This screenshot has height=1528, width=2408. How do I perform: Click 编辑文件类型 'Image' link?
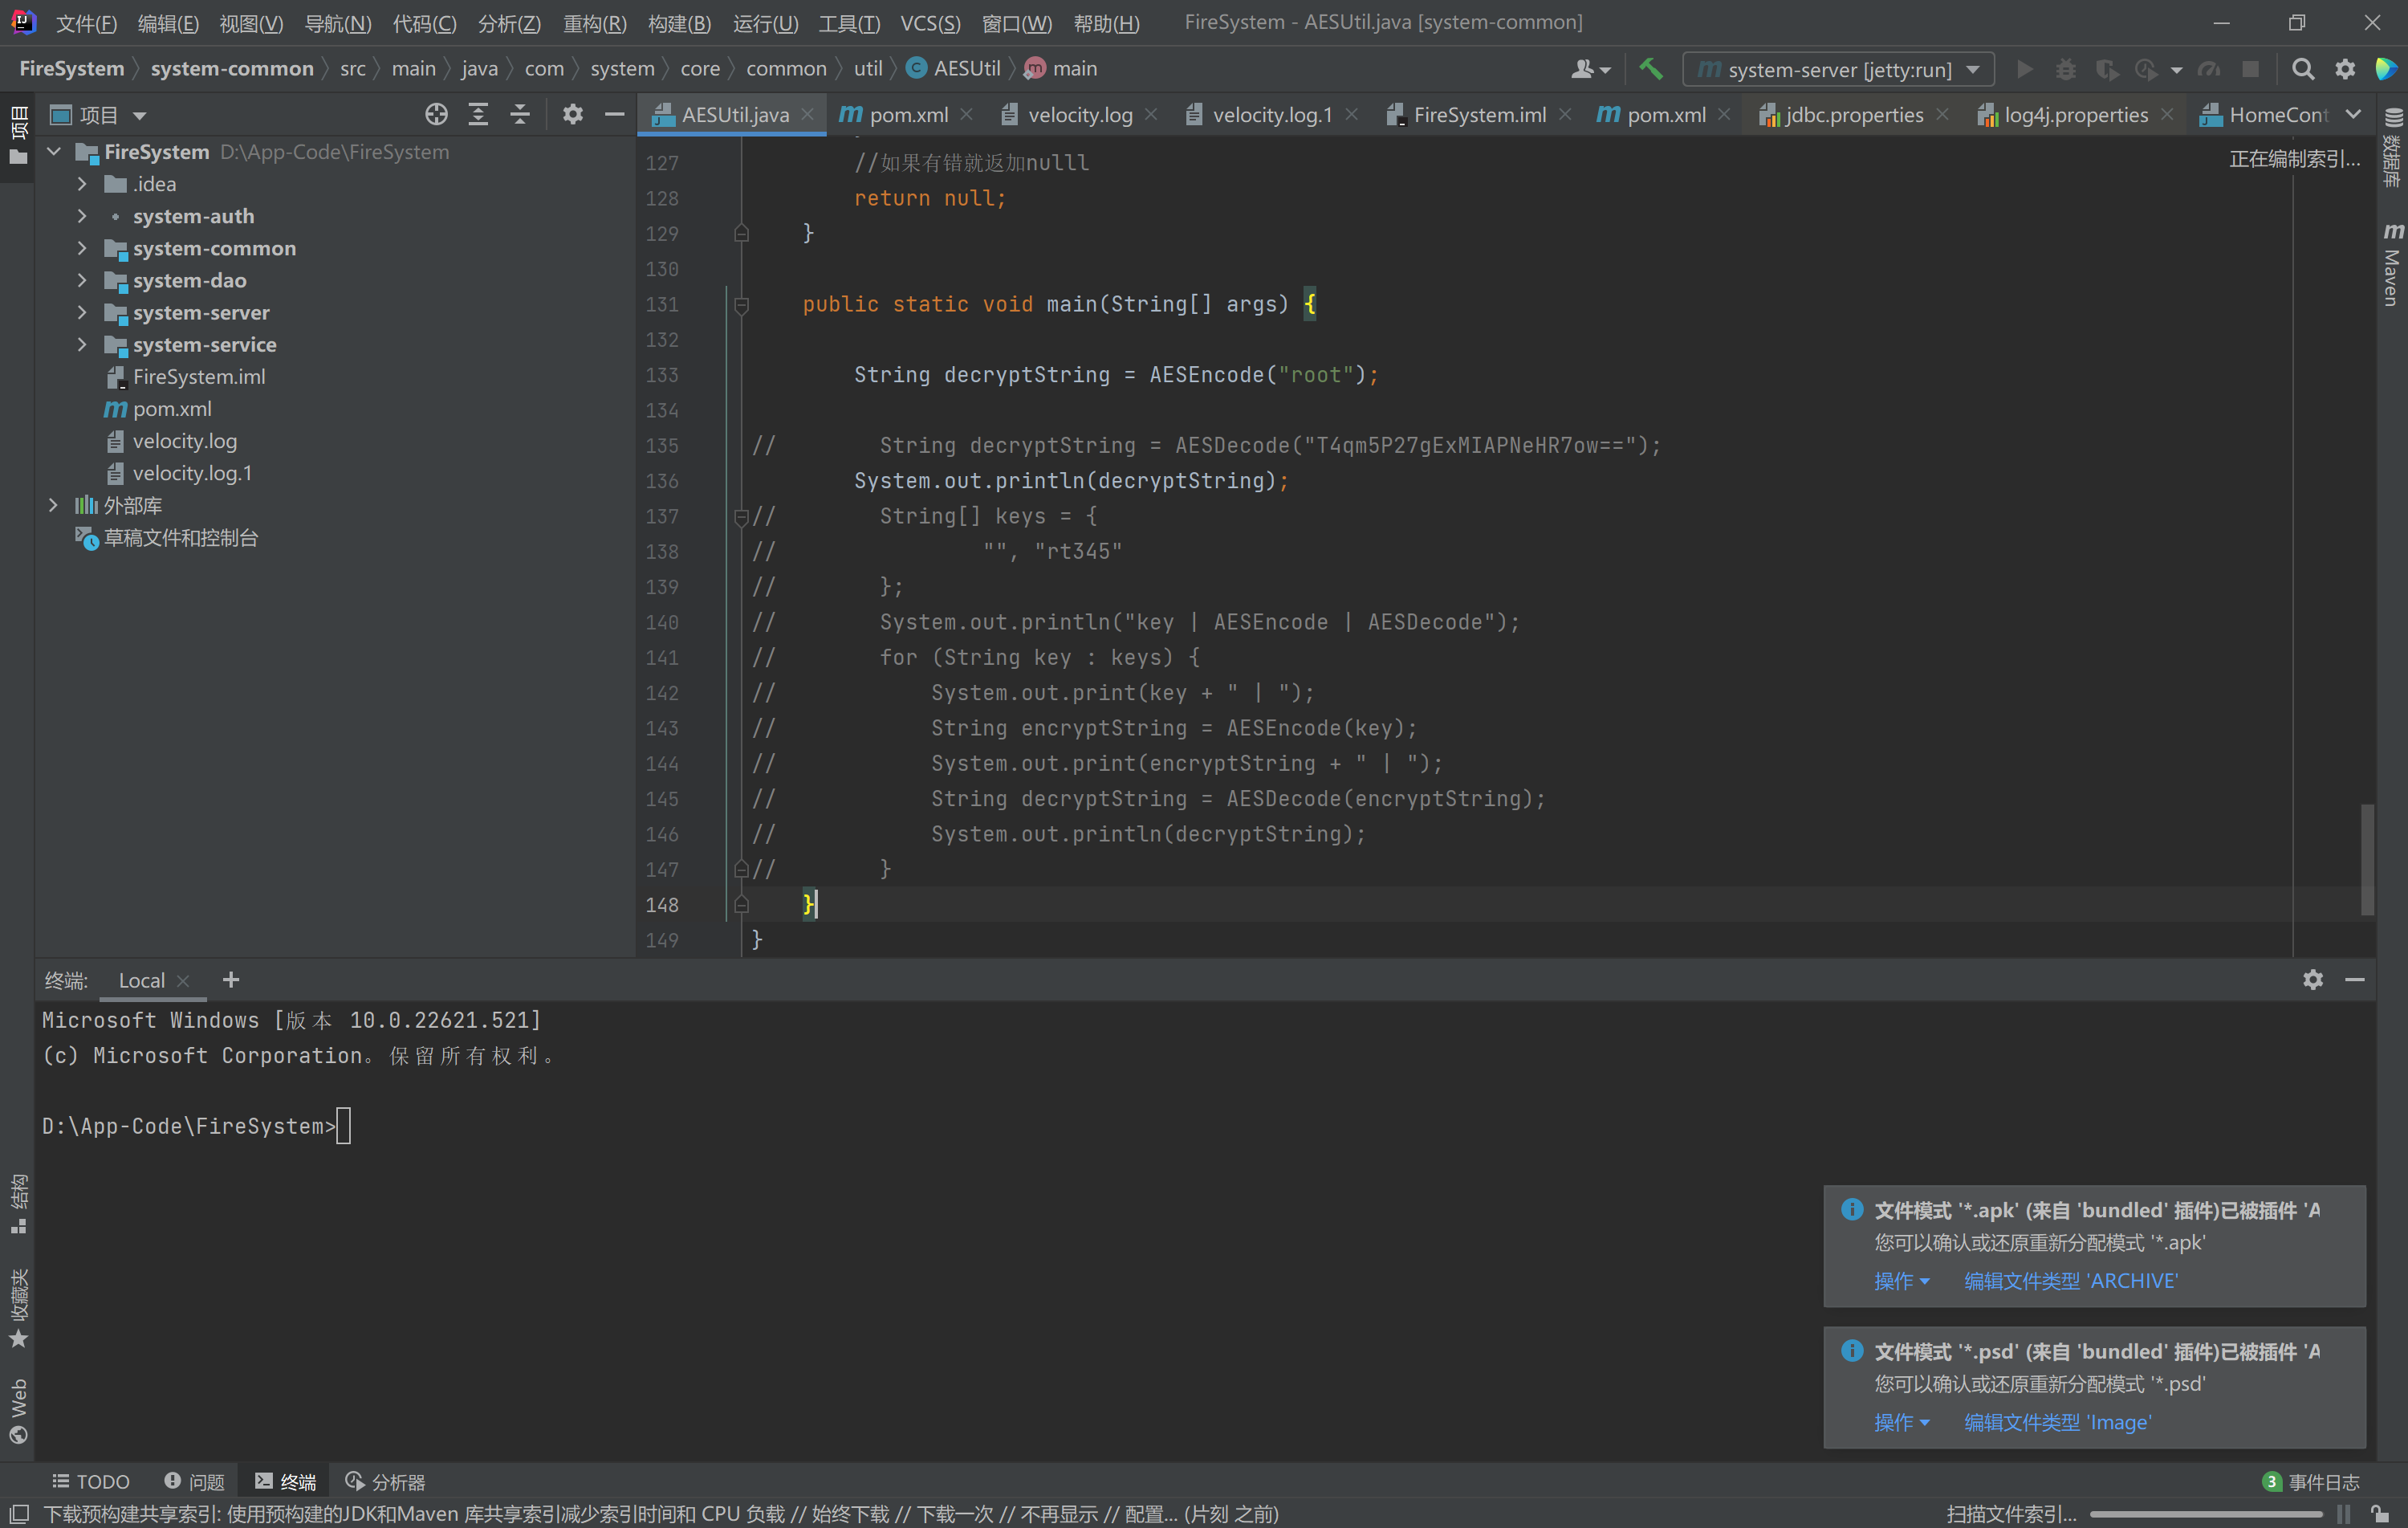pos(2058,1422)
